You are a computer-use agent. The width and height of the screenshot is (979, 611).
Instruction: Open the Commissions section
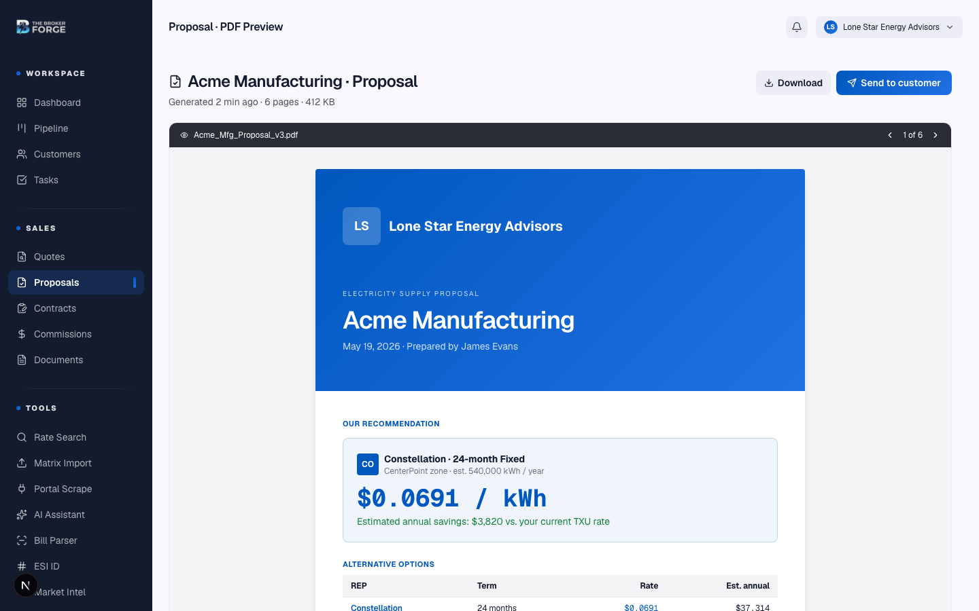coord(76,334)
